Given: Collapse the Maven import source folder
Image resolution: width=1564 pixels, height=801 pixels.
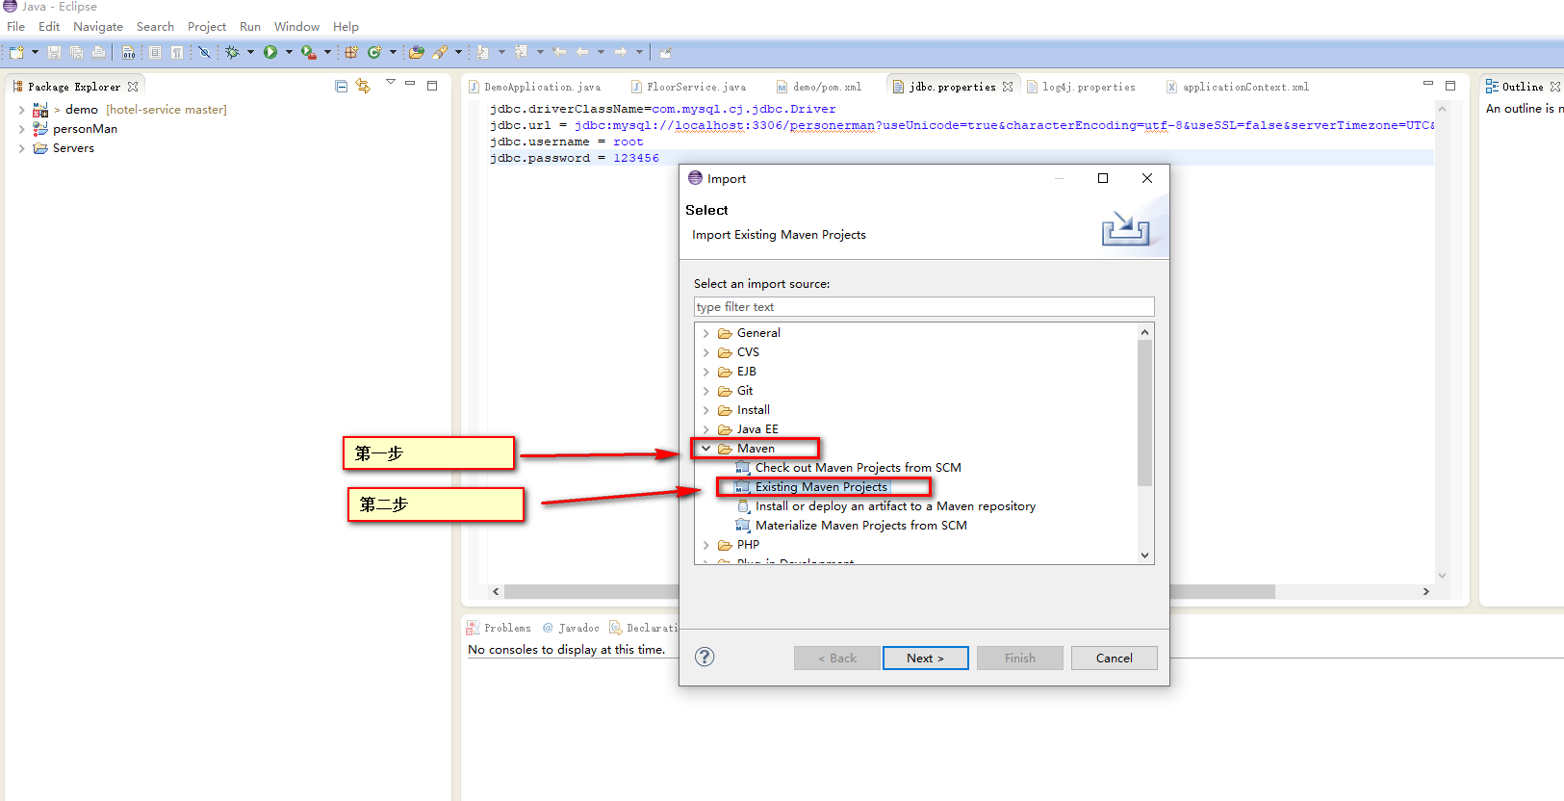Looking at the screenshot, I should tap(706, 449).
